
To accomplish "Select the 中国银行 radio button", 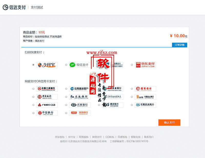I will tap(33, 97).
